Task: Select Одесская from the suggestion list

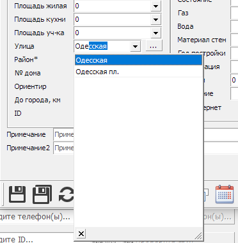Action: pos(138,60)
